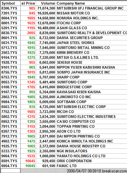Select symbol 5108.TYS
This screenshot has width=127, height=173.
tap(9, 87)
